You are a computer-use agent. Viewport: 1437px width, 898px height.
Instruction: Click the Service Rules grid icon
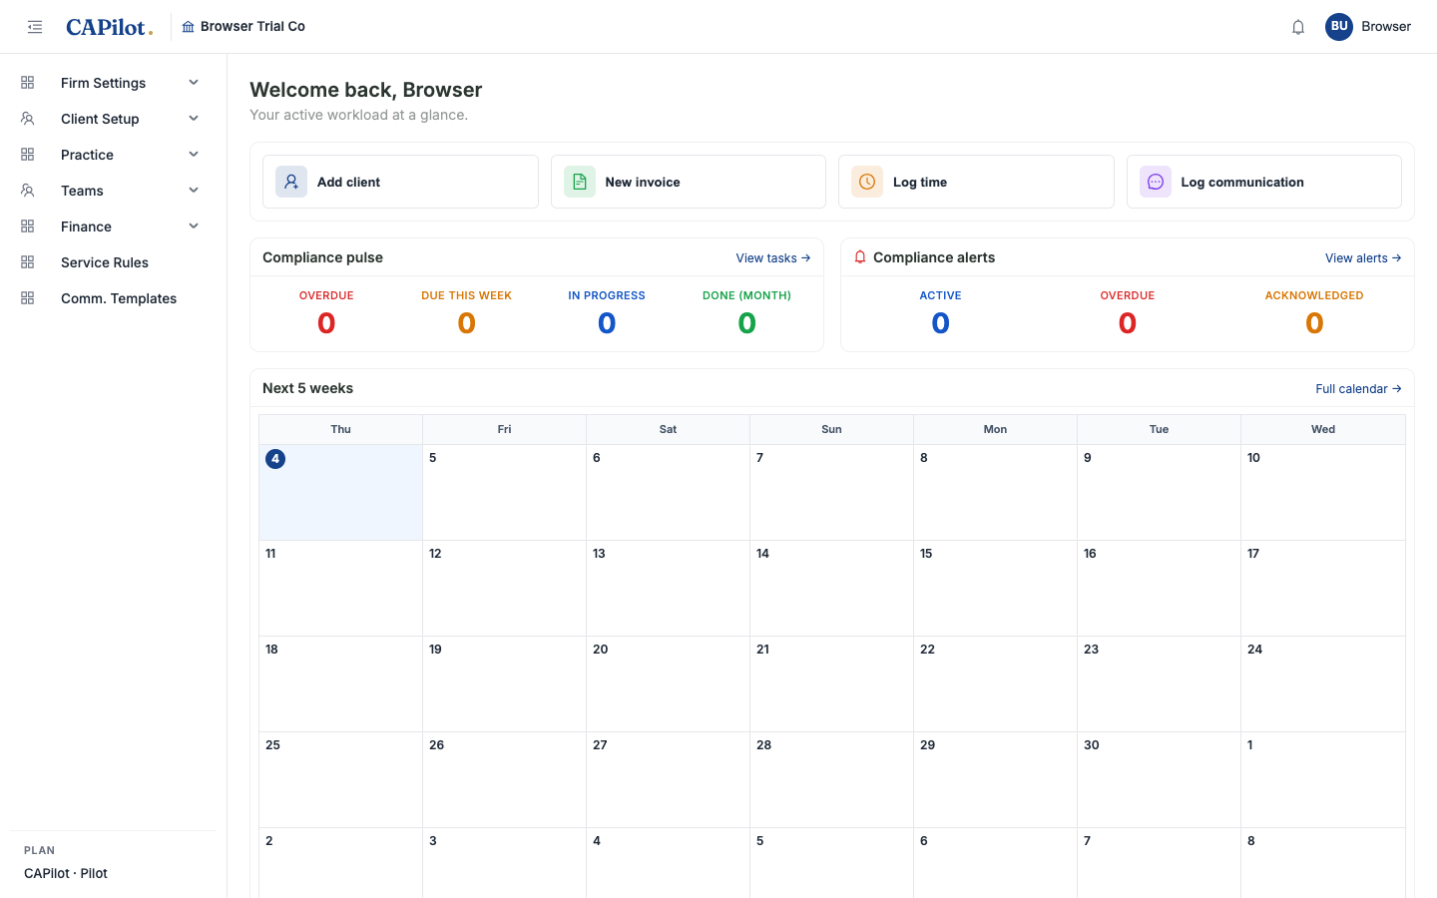(28, 262)
